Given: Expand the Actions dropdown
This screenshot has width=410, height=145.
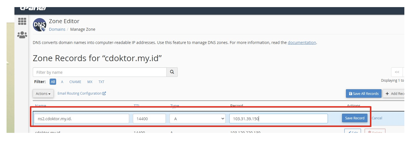Looking at the screenshot, I should (43, 94).
